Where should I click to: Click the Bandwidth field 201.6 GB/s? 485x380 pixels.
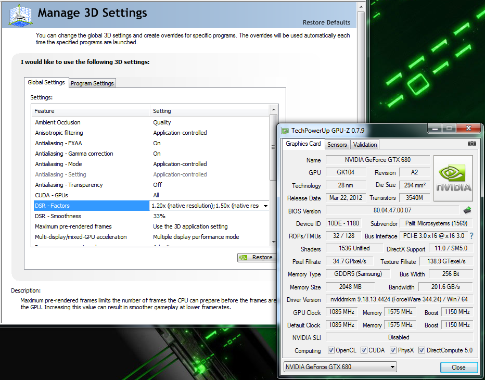[x=446, y=287]
